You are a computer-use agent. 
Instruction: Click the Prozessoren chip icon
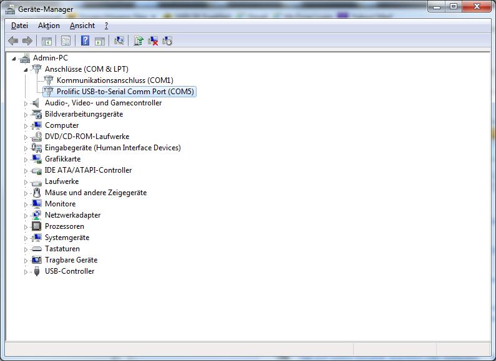37,226
